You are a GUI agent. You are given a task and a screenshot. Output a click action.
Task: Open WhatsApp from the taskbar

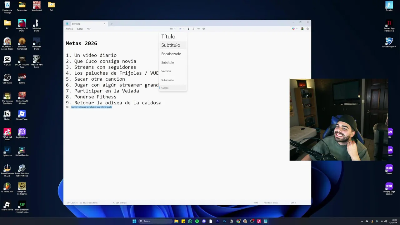(x=190, y=221)
